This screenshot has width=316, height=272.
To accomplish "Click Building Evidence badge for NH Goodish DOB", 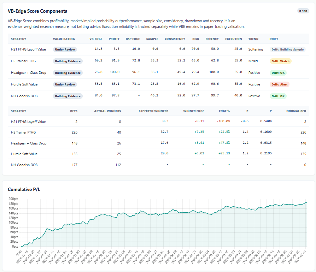I will tap(68, 96).
